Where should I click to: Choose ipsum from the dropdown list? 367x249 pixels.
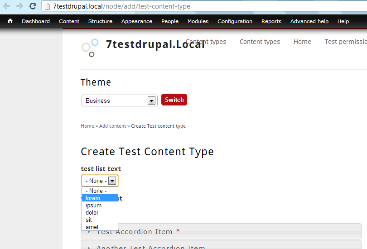[x=100, y=205]
